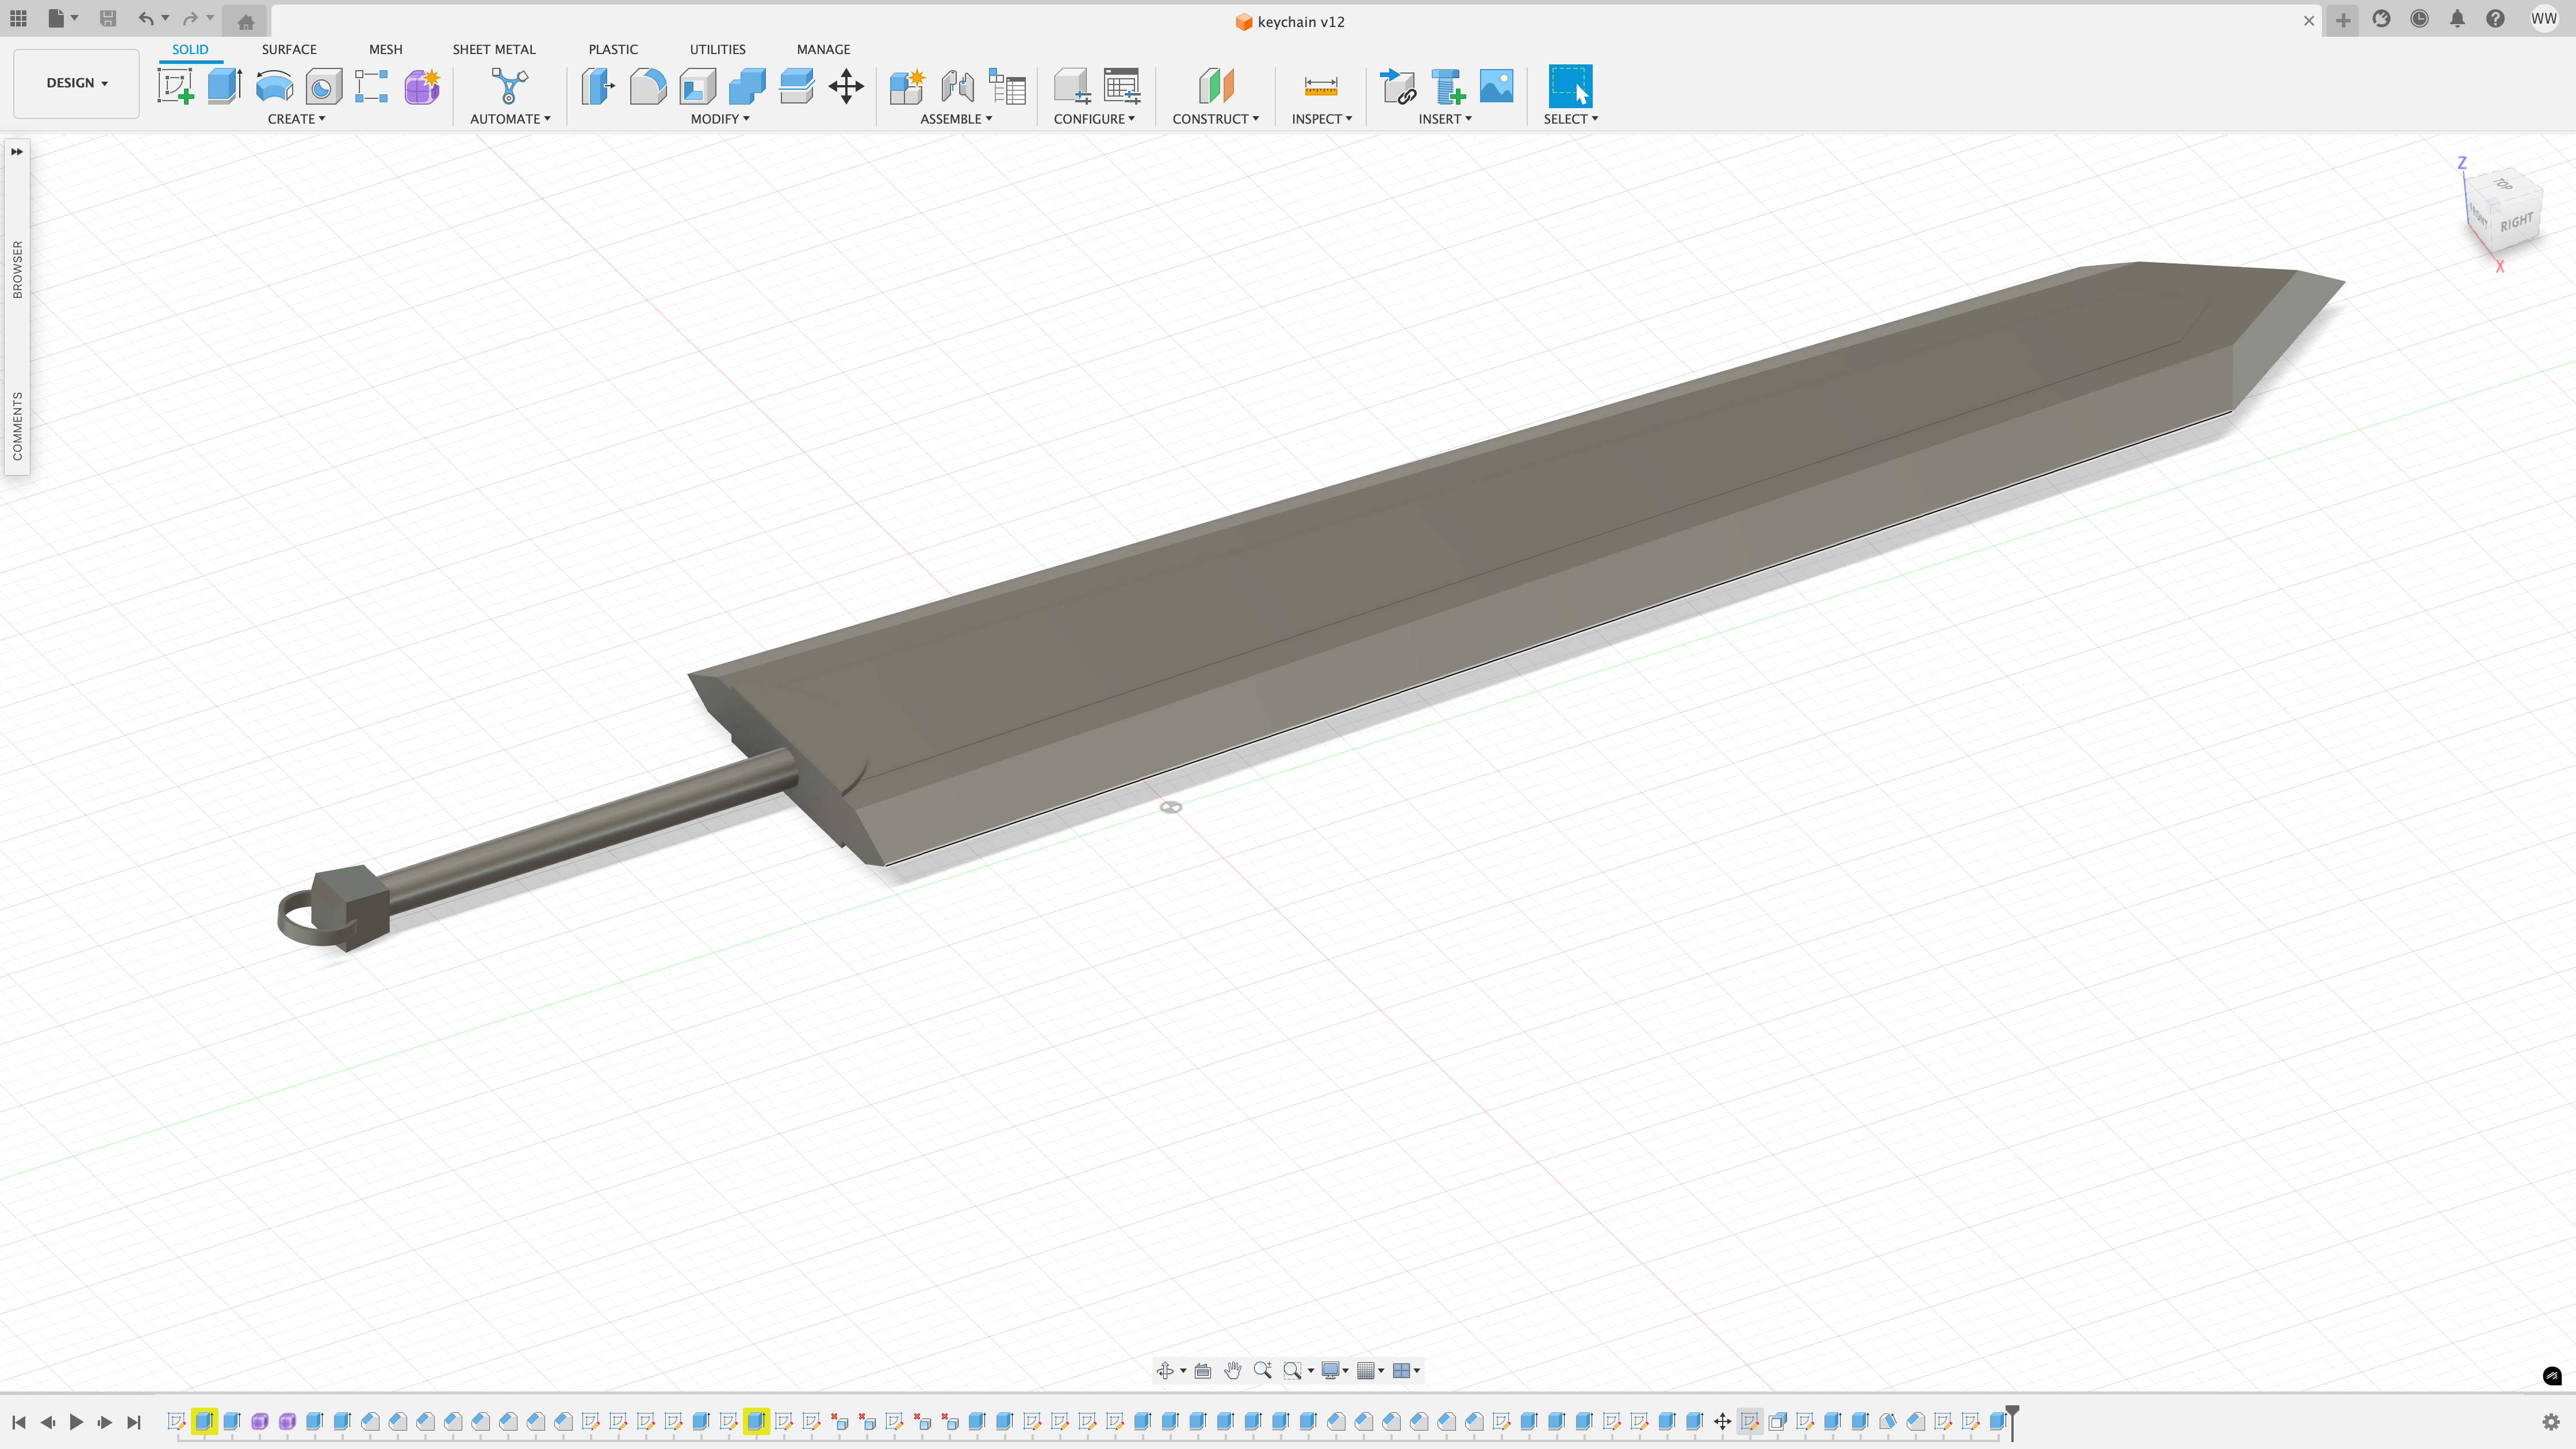
Task: Expand the MODIFY dropdown menu
Action: 719,118
